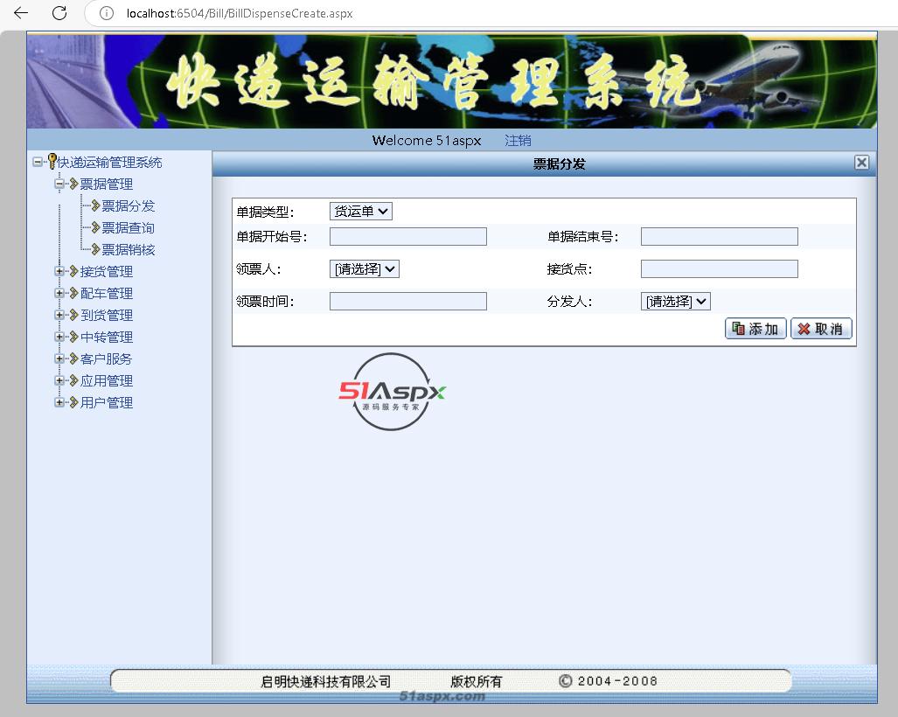Click the © 2004-2008 footer text
Image resolution: width=898 pixels, height=717 pixels.
click(x=608, y=681)
